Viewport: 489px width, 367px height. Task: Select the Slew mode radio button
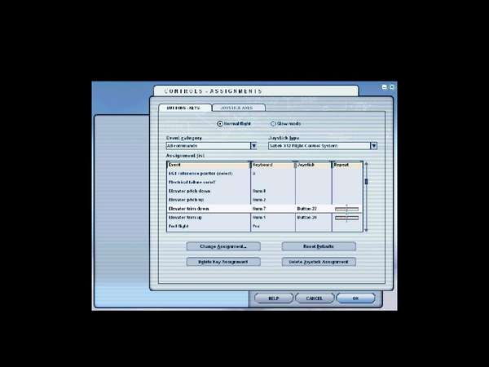tap(273, 124)
